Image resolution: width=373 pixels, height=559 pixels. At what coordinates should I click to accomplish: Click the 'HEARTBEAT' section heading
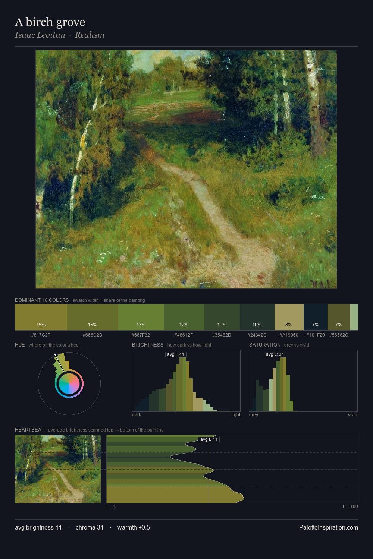pyautogui.click(x=29, y=430)
